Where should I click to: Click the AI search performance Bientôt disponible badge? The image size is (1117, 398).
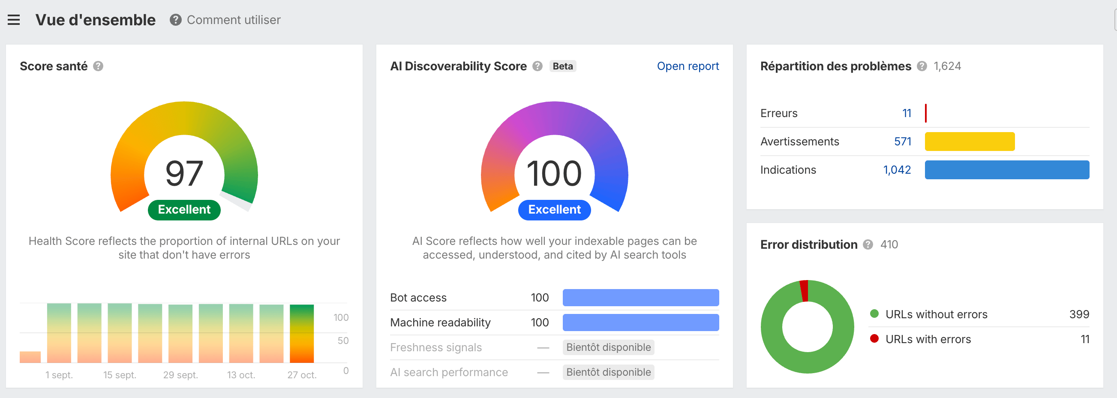pos(608,372)
